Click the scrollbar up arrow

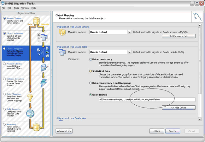[x=200, y=26]
